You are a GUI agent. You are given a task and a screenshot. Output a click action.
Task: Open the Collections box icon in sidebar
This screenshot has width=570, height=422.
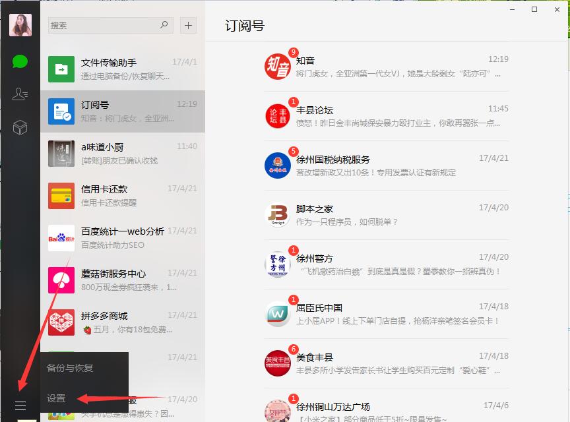(x=20, y=125)
